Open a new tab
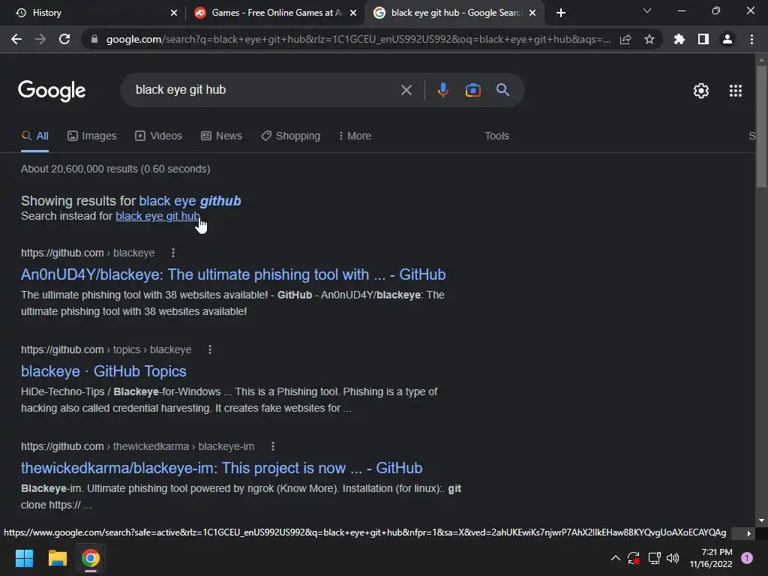Image resolution: width=768 pixels, height=576 pixels. pyautogui.click(x=561, y=13)
